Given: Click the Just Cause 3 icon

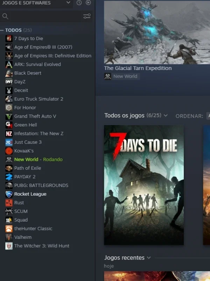Looking at the screenshot, I should 9,142.
